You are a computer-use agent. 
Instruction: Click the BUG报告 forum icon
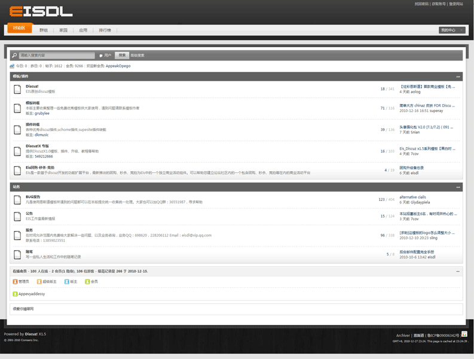(x=17, y=199)
